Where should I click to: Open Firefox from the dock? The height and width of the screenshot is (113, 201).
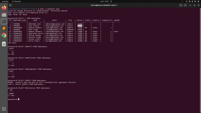tap(4, 8)
